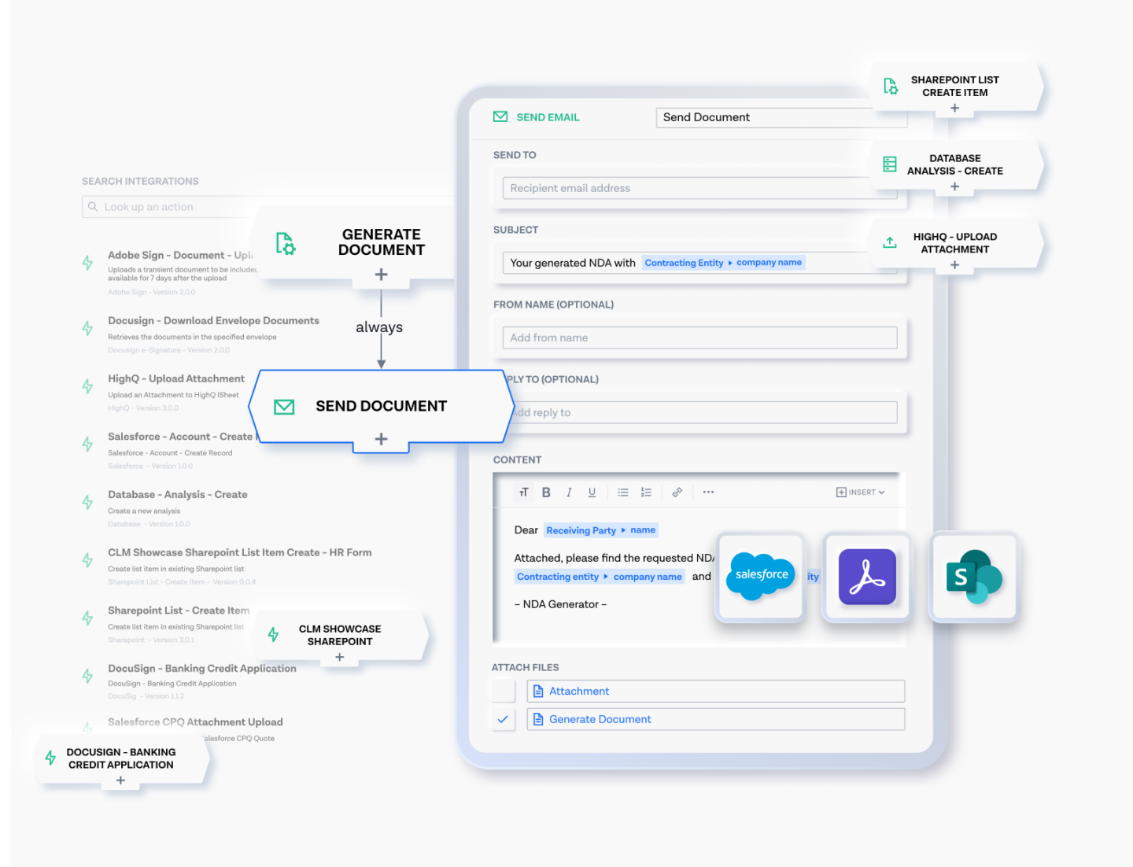Open the more options ellipsis in the toolbar
The width and height of the screenshot is (1133, 867).
(x=708, y=492)
